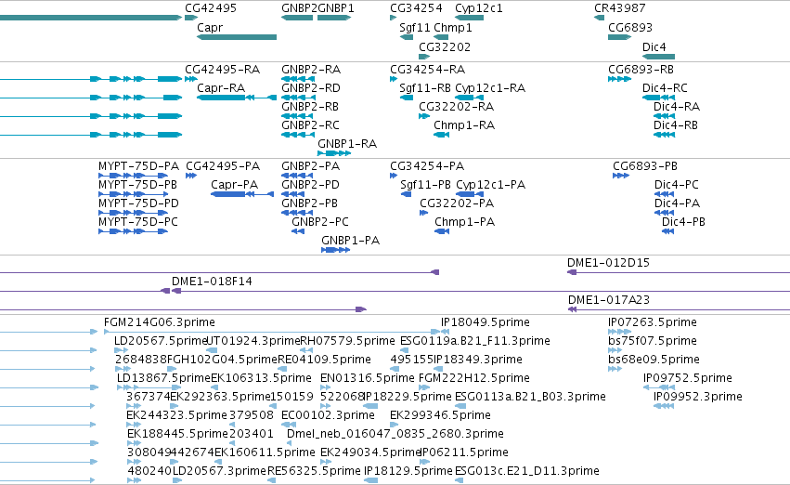Select the CG32202 gene label

(445, 46)
